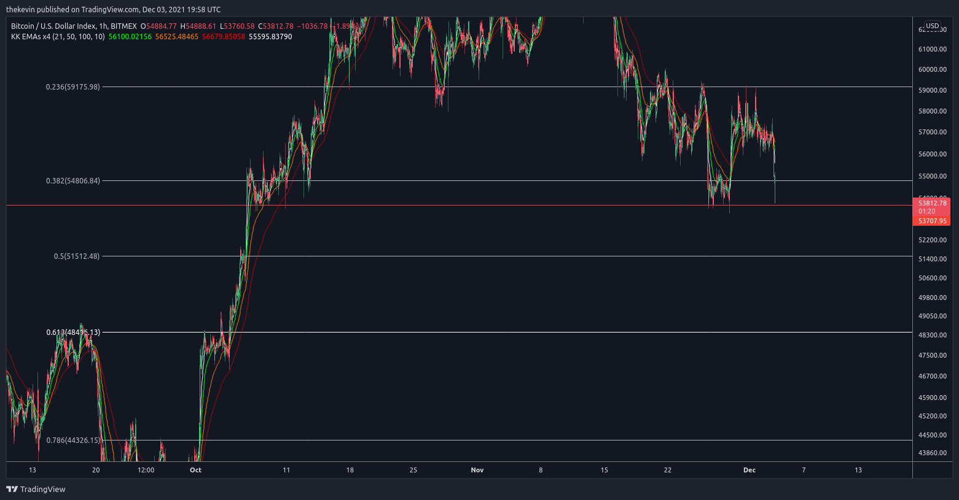Click the 58000.00 price axis label

[932, 111]
